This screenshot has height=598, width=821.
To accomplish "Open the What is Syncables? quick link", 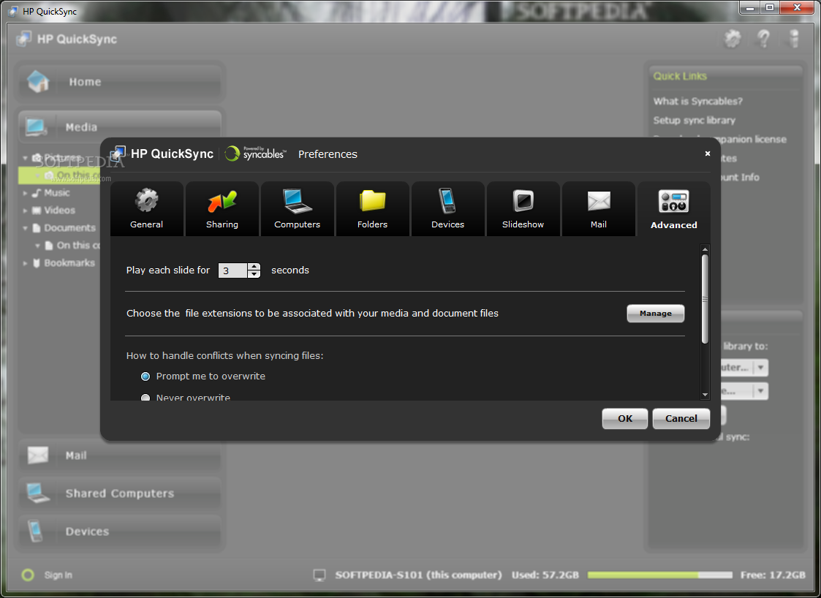I will 697,101.
